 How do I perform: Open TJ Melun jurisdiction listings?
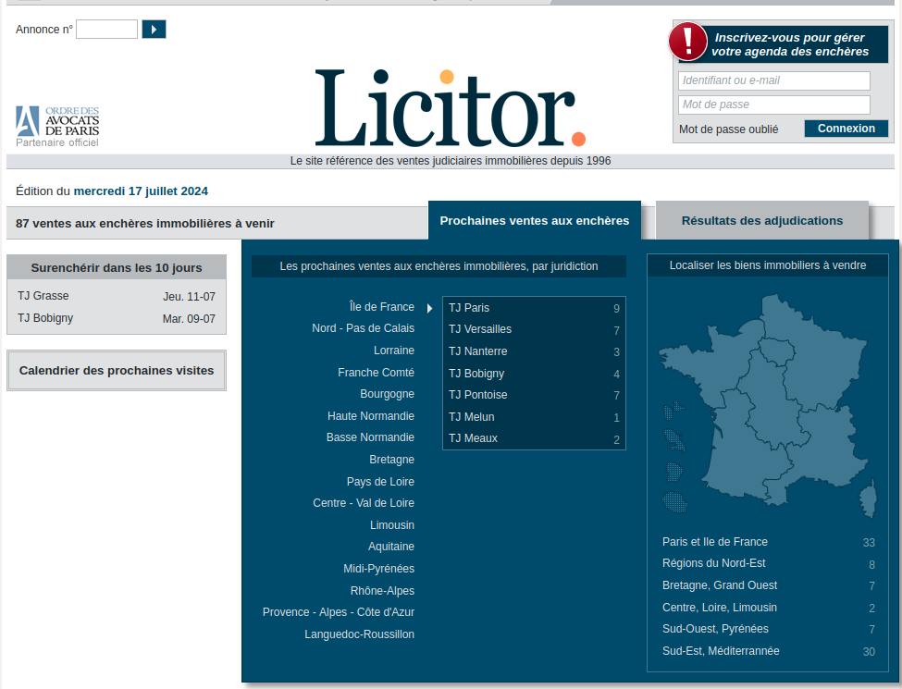pos(534,417)
